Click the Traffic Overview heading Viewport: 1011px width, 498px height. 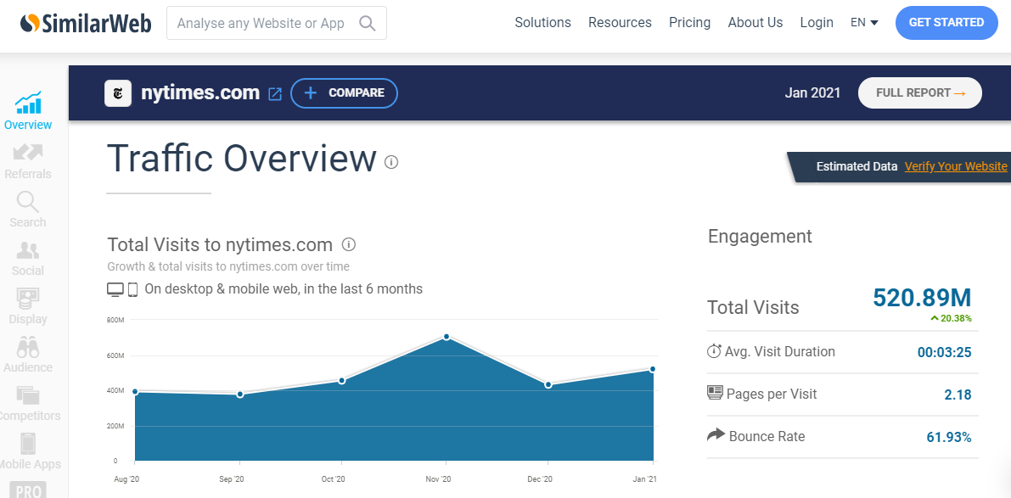click(242, 158)
